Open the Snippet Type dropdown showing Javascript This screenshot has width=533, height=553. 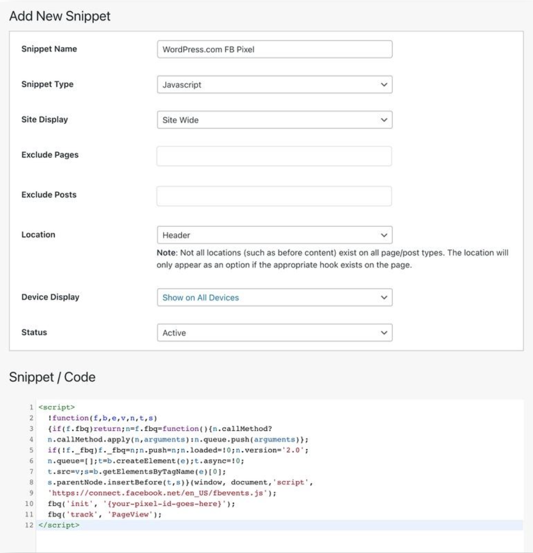274,85
